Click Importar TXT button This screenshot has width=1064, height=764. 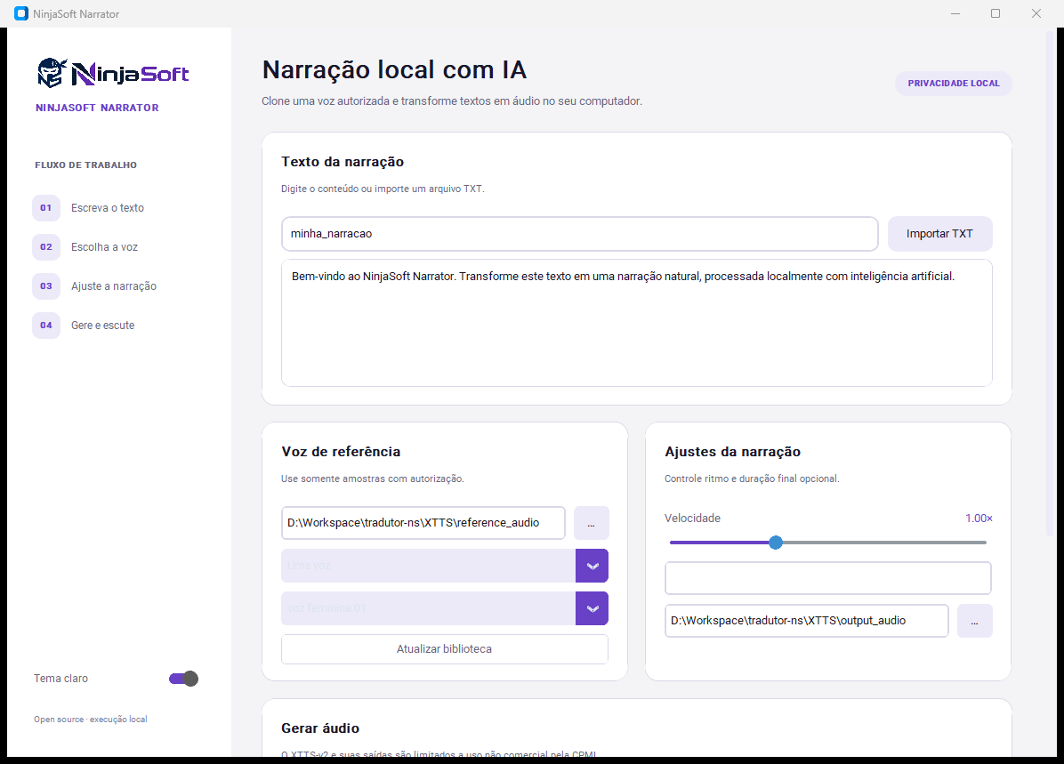939,234
